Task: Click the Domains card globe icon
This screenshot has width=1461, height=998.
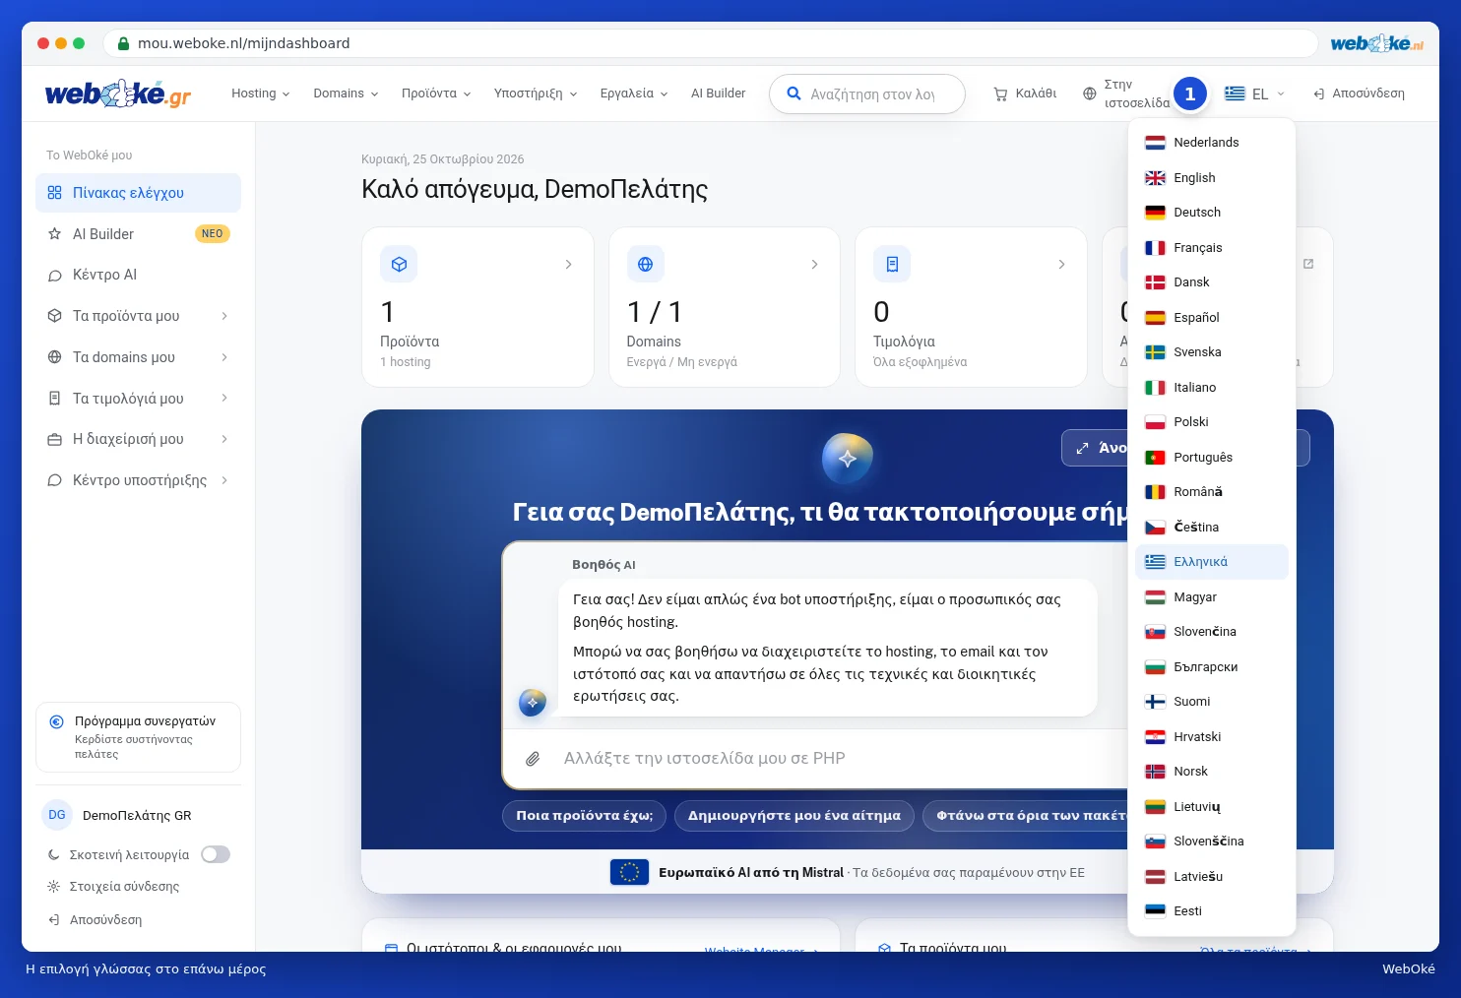Action: pos(645,264)
